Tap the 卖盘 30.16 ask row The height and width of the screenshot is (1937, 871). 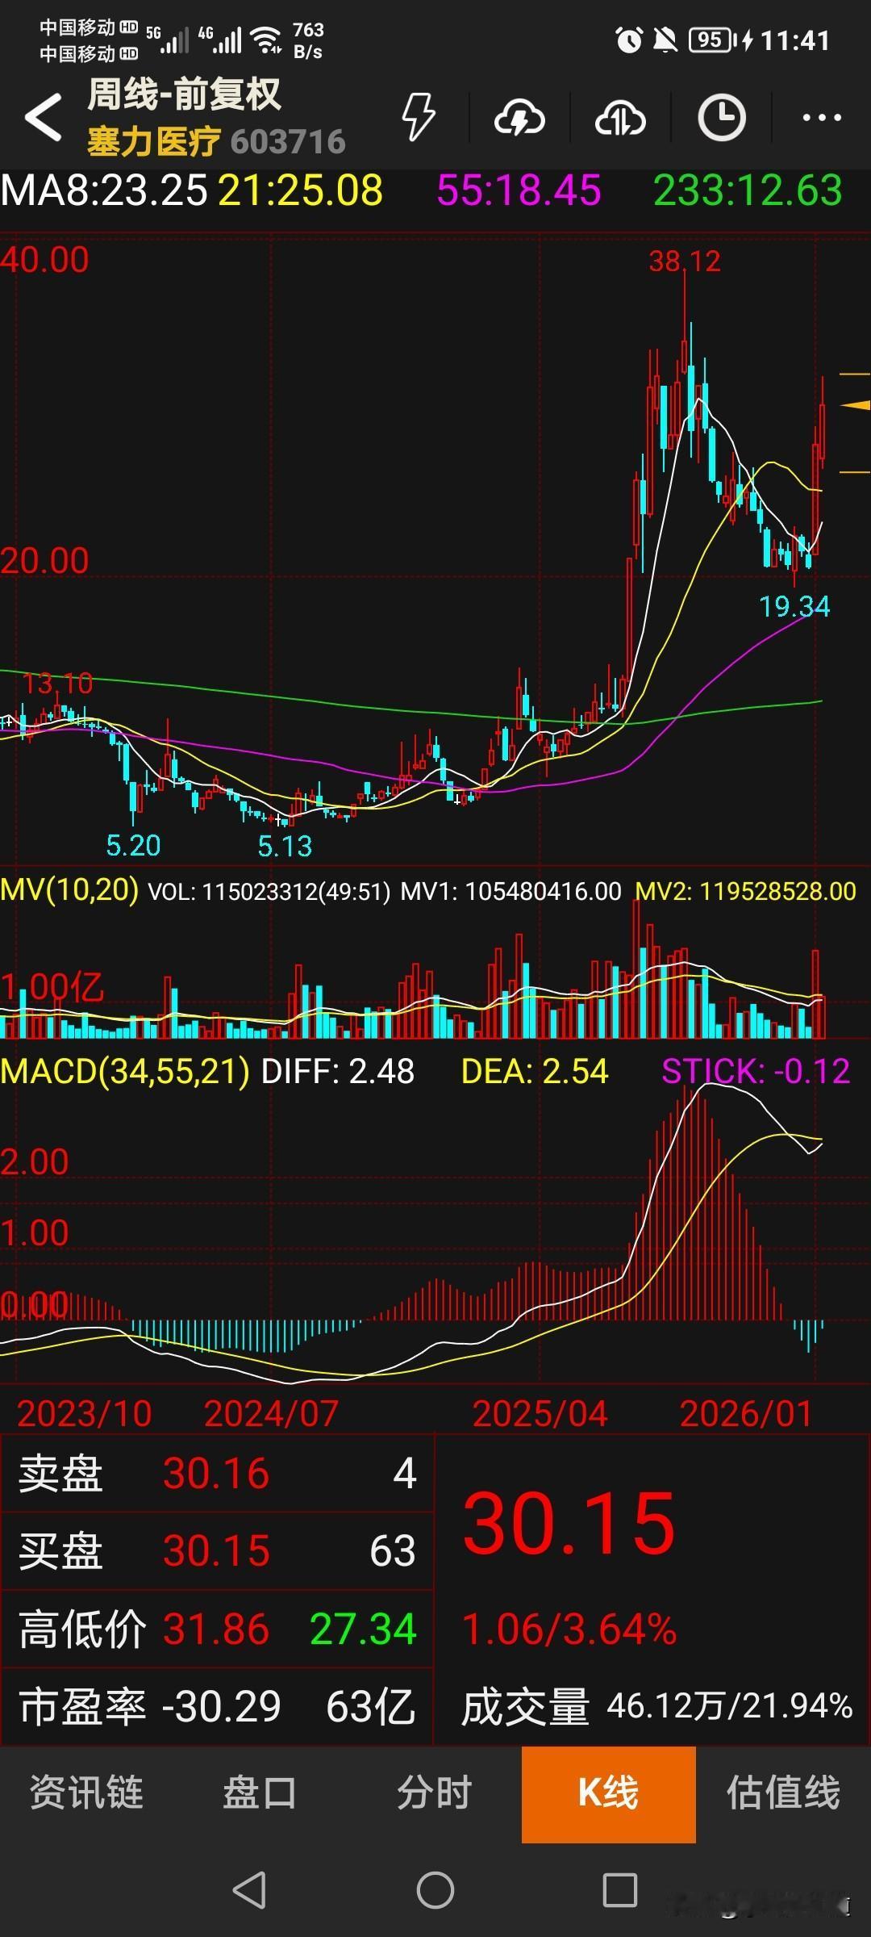click(x=217, y=1473)
